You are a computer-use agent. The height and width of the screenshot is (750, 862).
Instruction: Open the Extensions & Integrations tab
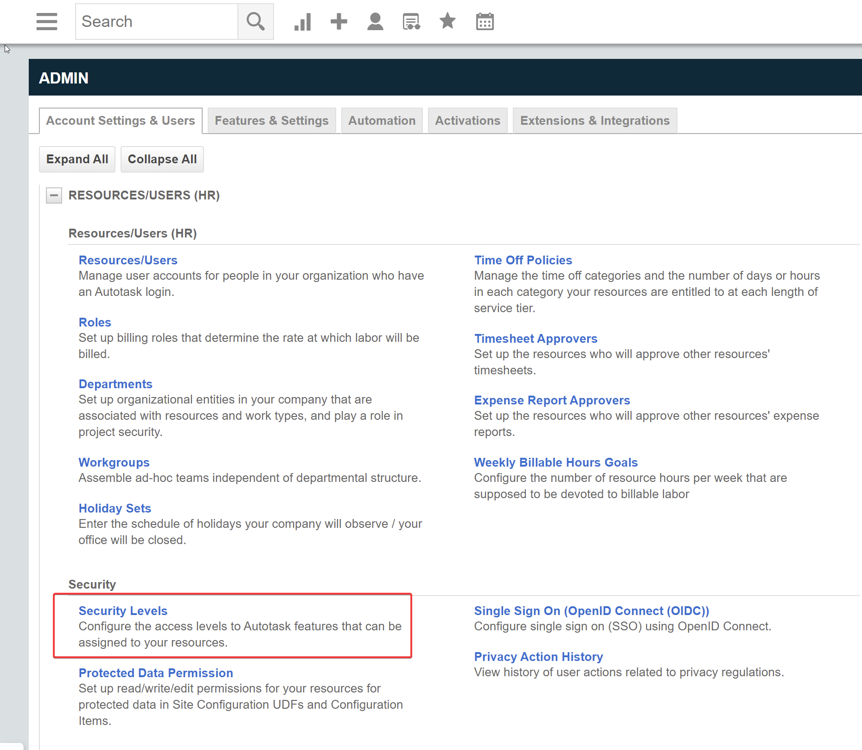[595, 121]
